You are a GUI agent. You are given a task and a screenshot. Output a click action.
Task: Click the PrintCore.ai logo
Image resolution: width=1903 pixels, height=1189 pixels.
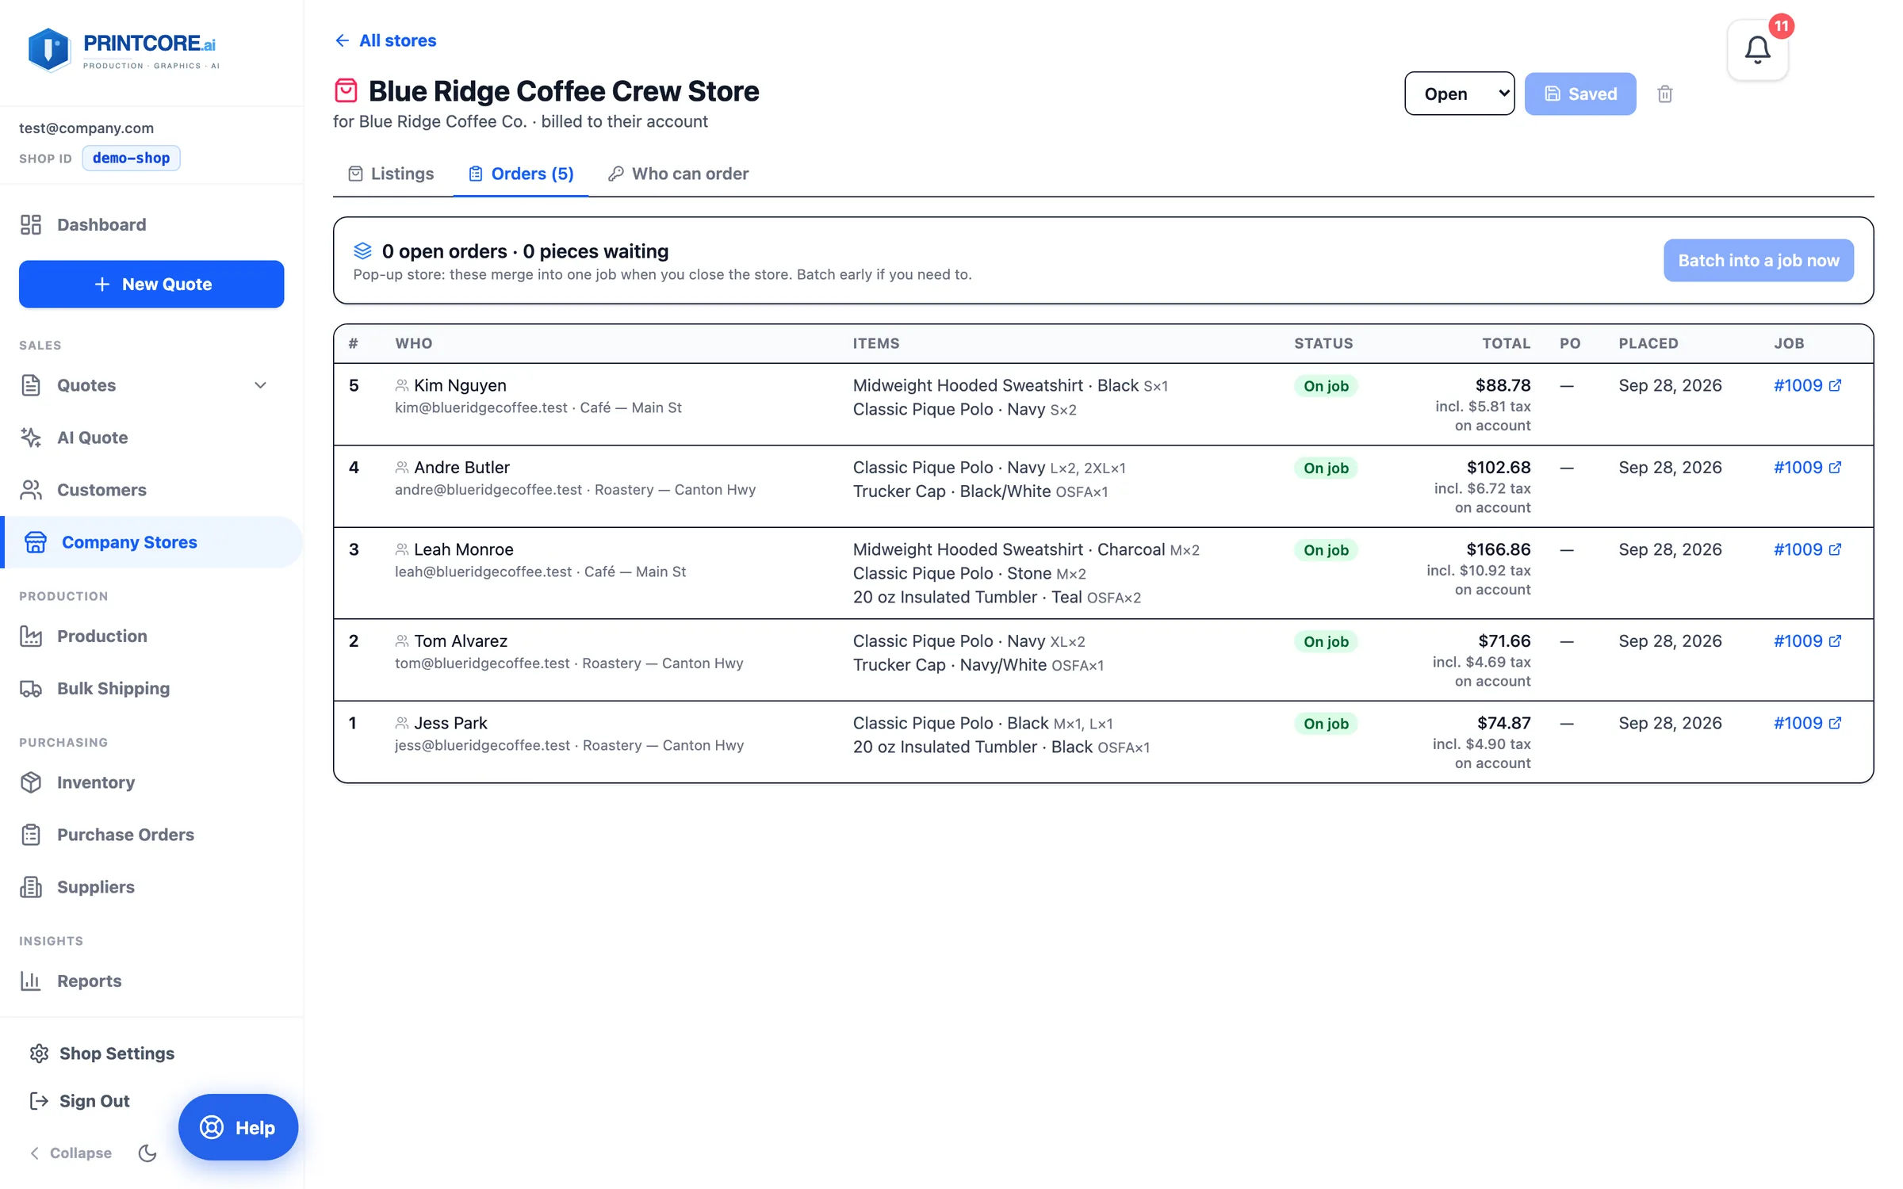tap(123, 50)
